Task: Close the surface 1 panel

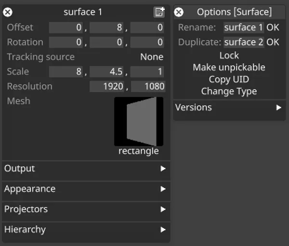Action: click(8, 13)
